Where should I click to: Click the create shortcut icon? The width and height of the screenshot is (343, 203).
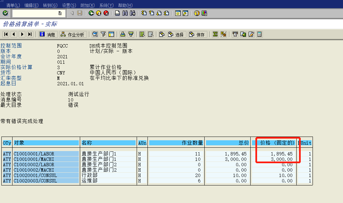click(x=185, y=13)
